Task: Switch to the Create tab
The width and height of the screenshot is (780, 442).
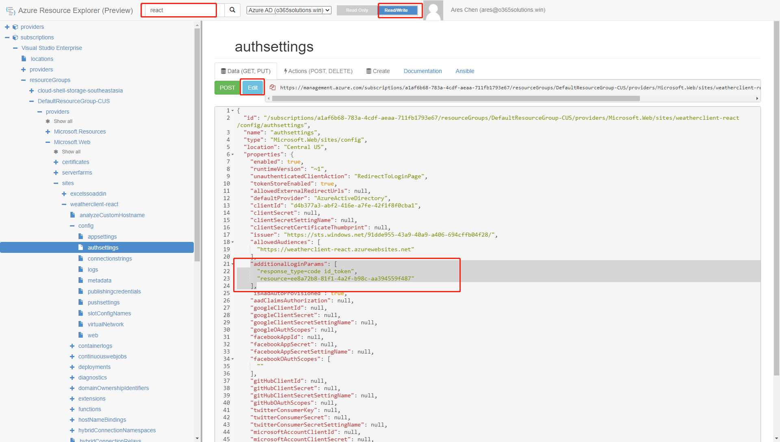Action: 378,71
